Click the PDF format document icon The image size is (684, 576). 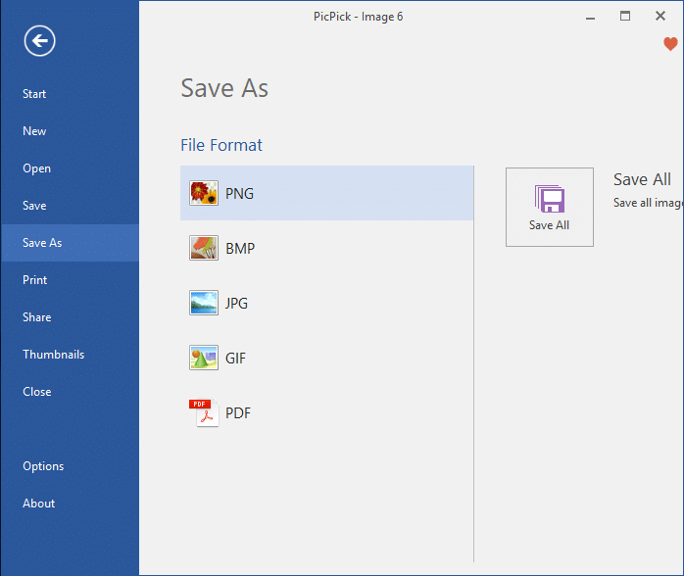coord(202,412)
